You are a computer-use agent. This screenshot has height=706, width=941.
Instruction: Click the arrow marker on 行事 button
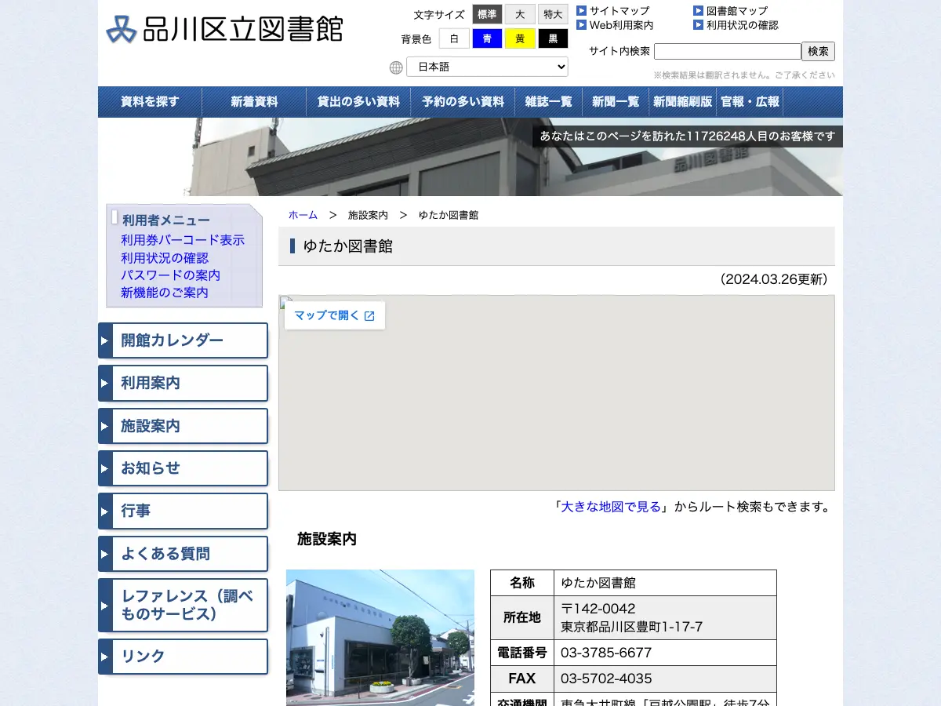[x=104, y=511]
